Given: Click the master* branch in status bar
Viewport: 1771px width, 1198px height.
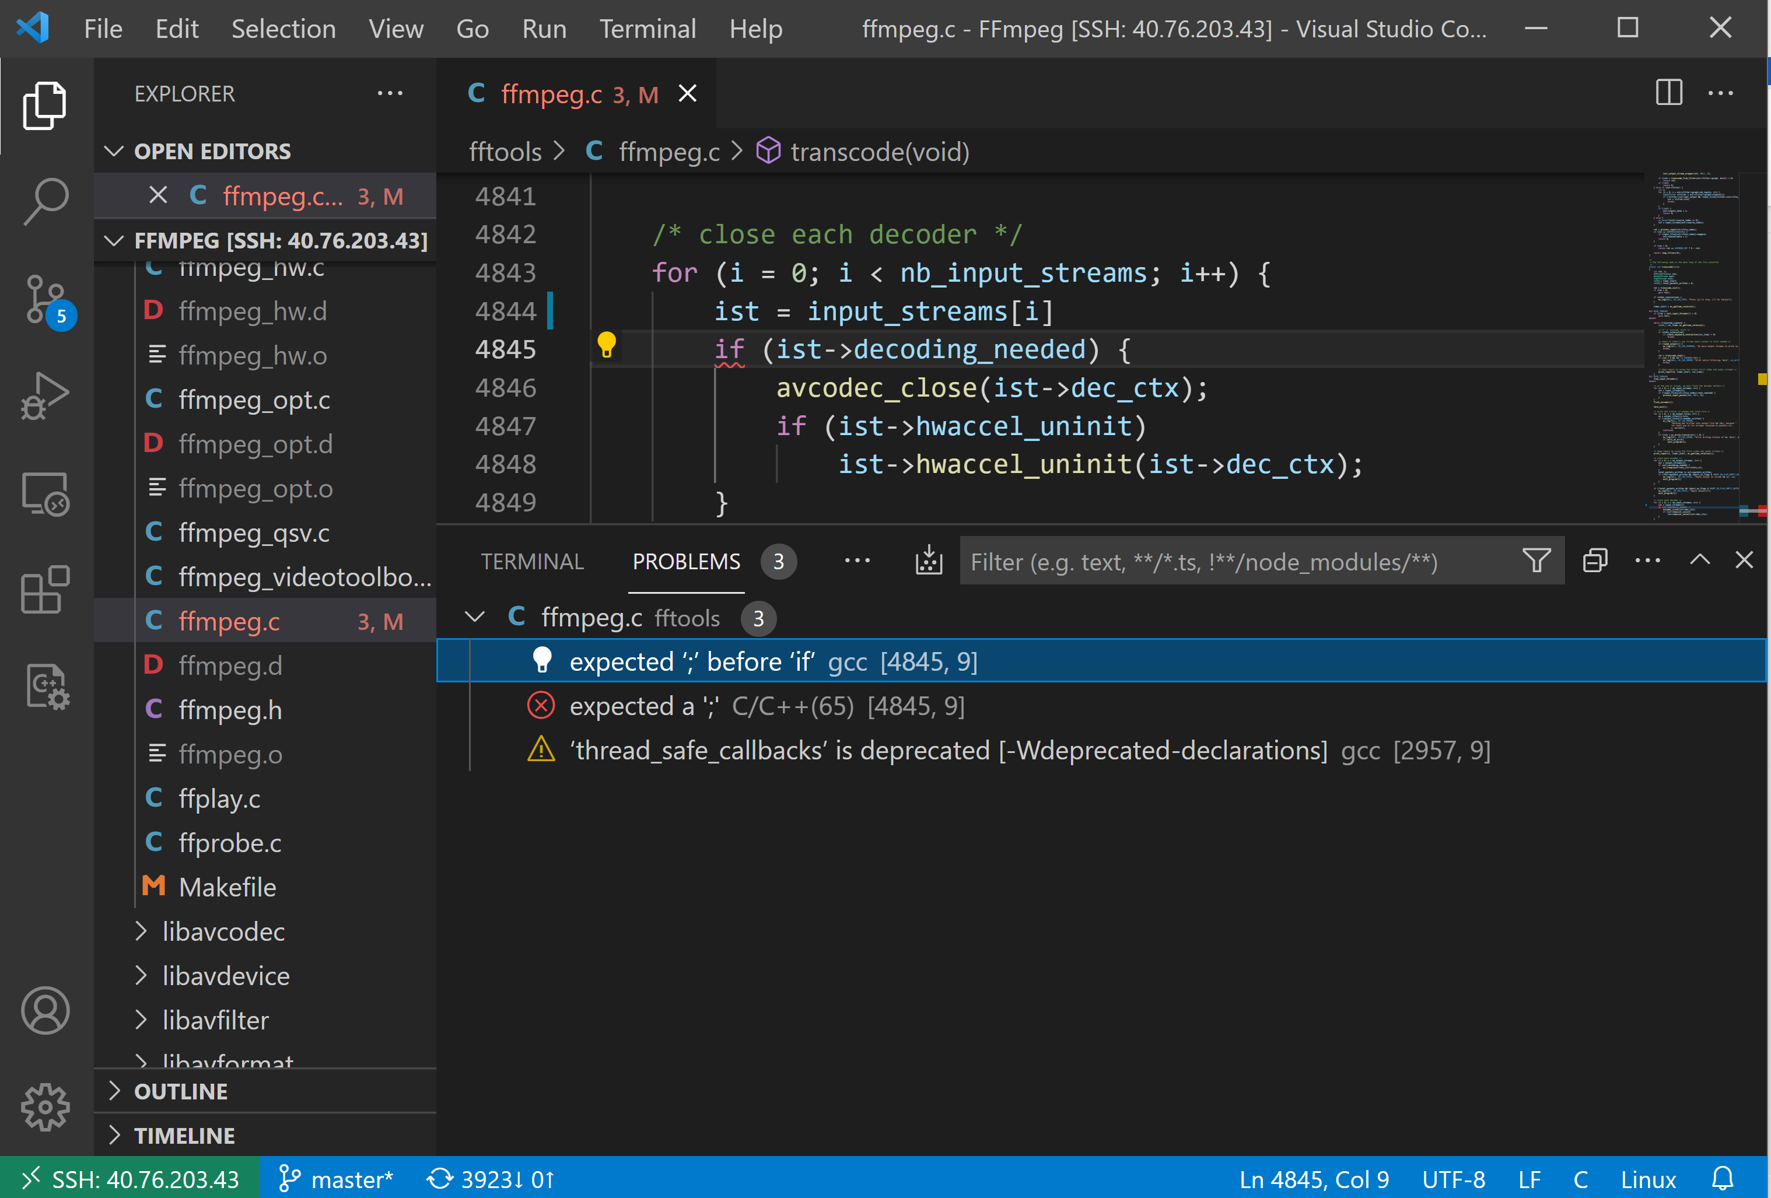Looking at the screenshot, I should (336, 1179).
